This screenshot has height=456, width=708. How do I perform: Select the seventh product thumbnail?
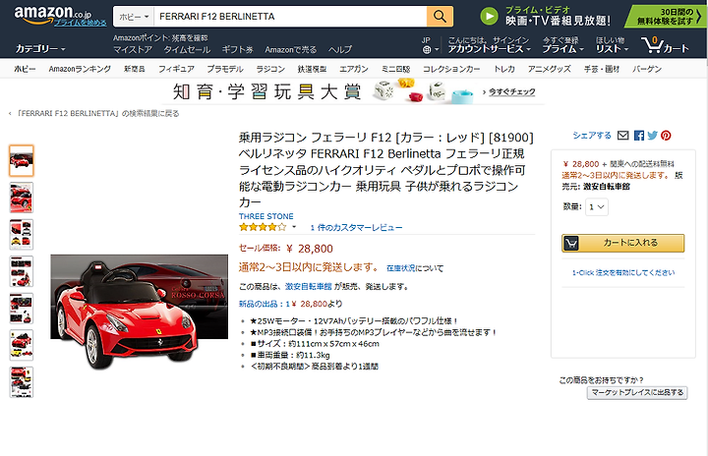coord(22,382)
